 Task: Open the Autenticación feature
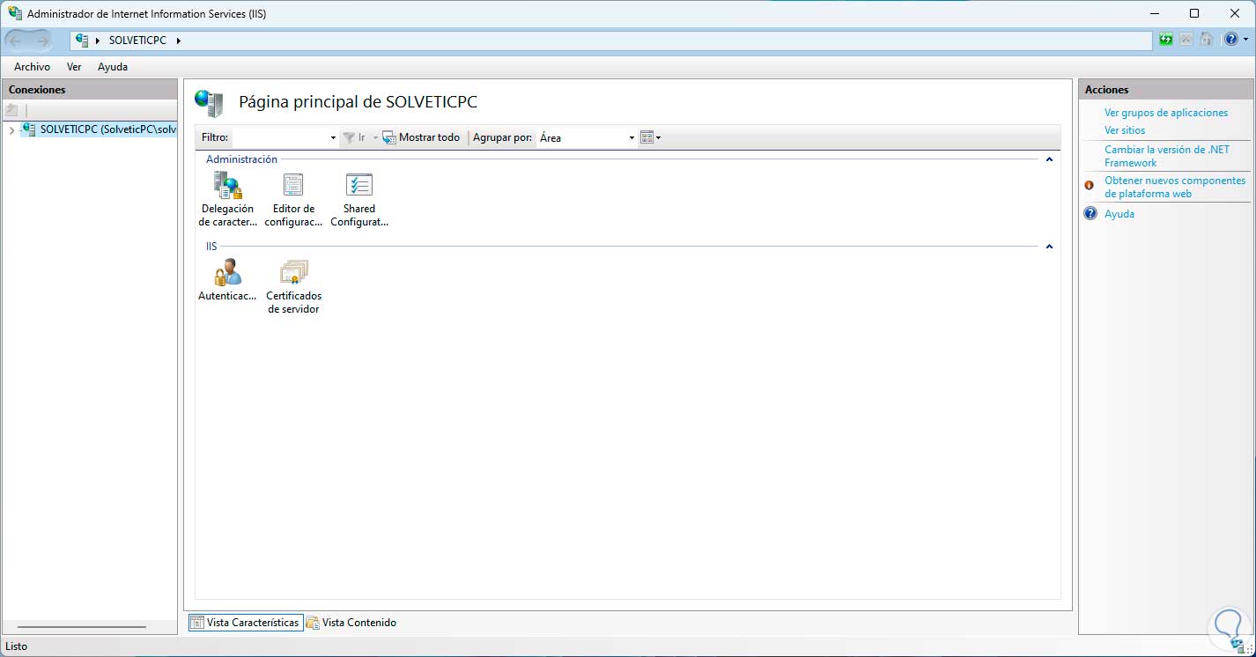tap(227, 281)
